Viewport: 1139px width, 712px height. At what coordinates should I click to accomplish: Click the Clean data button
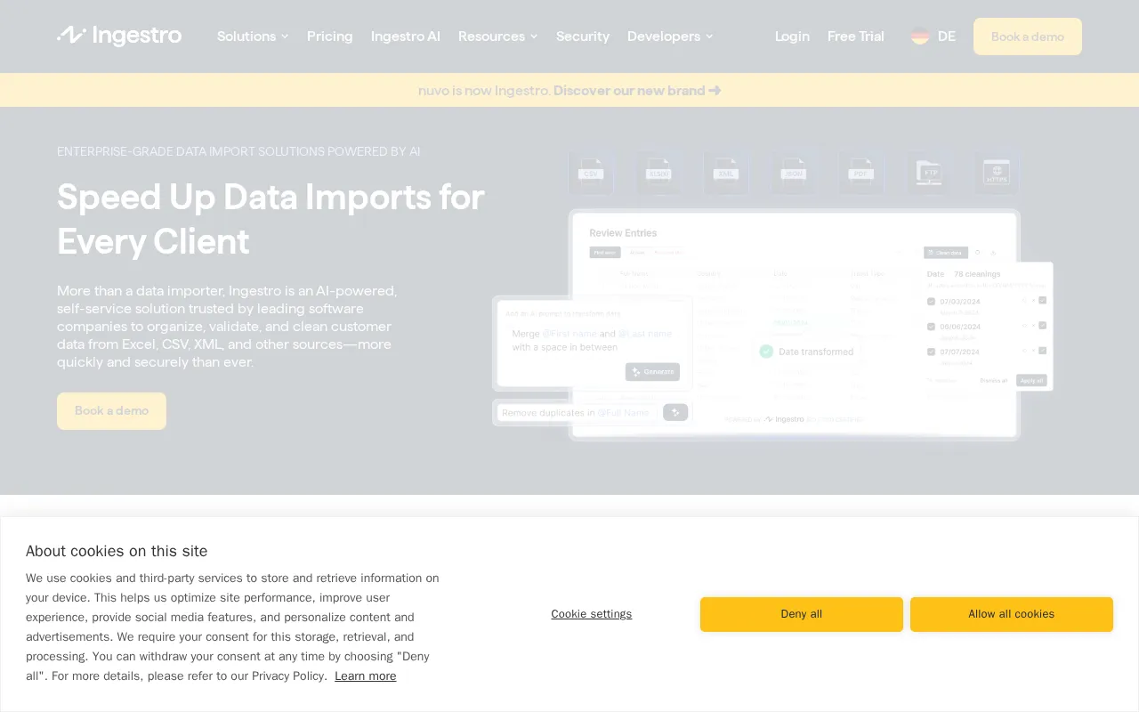pyautogui.click(x=946, y=253)
